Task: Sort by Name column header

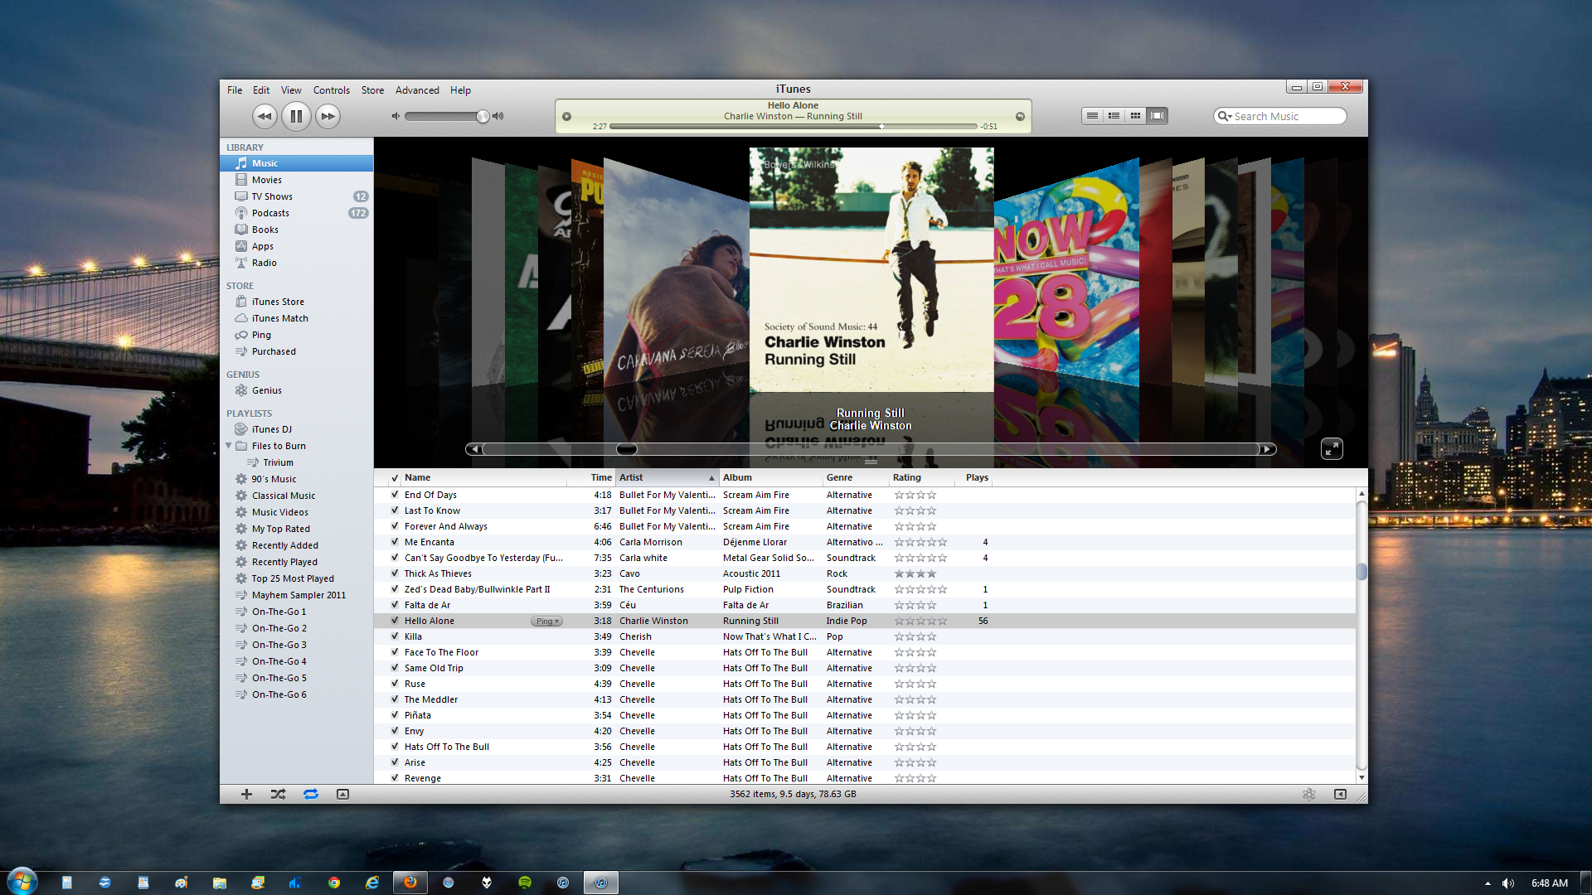Action: pos(484,477)
